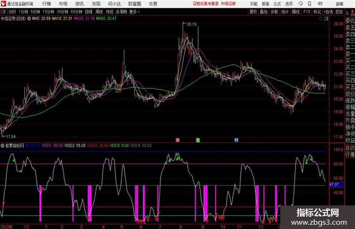Image resolution: width=355 pixels, height=229 pixels.
Task: Click the 47.07 indicator value marker
Action: pos(334,185)
